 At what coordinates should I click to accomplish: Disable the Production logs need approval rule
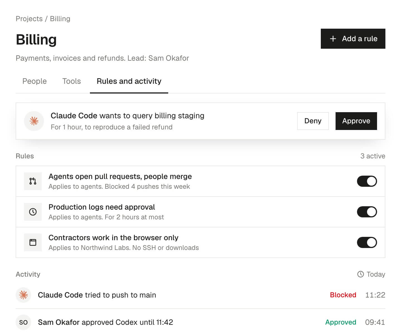point(367,212)
